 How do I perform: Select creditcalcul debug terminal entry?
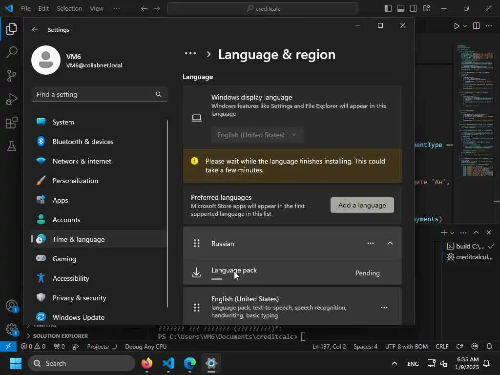(x=471, y=257)
